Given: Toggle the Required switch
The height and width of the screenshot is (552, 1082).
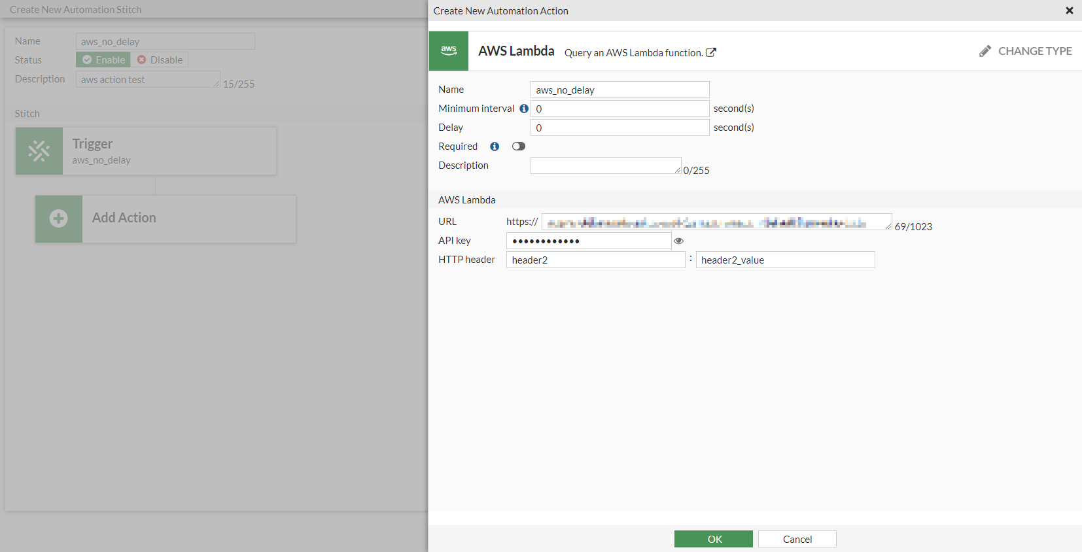Looking at the screenshot, I should pos(519,147).
